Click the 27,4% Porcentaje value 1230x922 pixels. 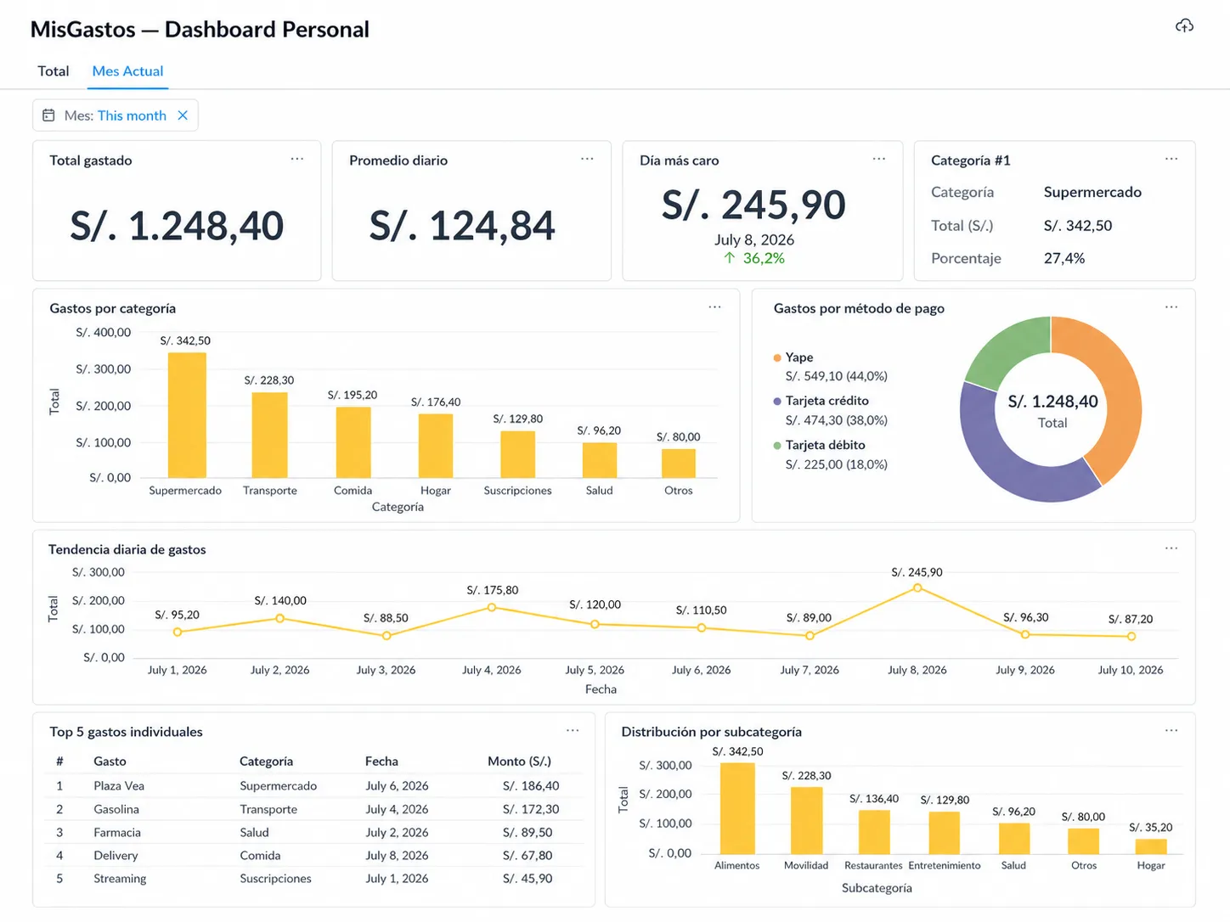1064,258
